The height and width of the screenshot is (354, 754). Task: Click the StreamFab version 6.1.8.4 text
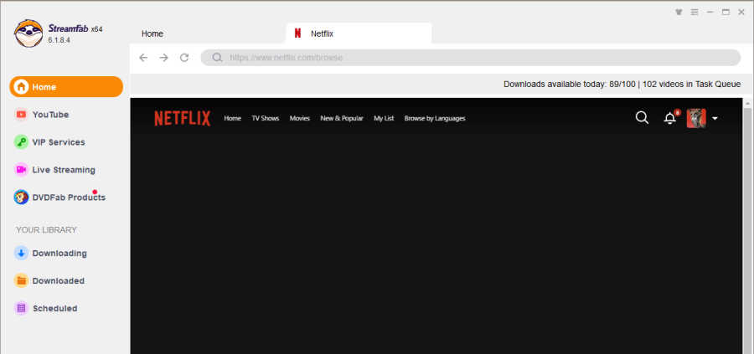(x=59, y=40)
